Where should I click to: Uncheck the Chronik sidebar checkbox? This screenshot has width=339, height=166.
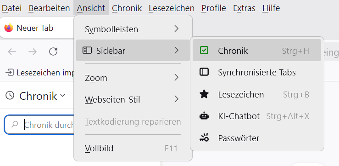(204, 50)
